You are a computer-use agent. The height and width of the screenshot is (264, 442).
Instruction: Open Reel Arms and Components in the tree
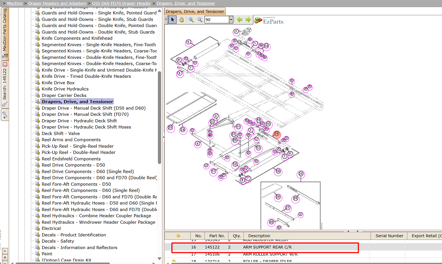coord(71,140)
